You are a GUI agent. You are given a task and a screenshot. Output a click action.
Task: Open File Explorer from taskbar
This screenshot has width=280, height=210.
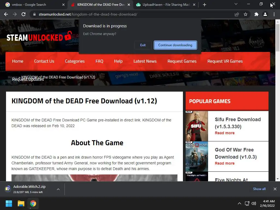click(21, 203)
